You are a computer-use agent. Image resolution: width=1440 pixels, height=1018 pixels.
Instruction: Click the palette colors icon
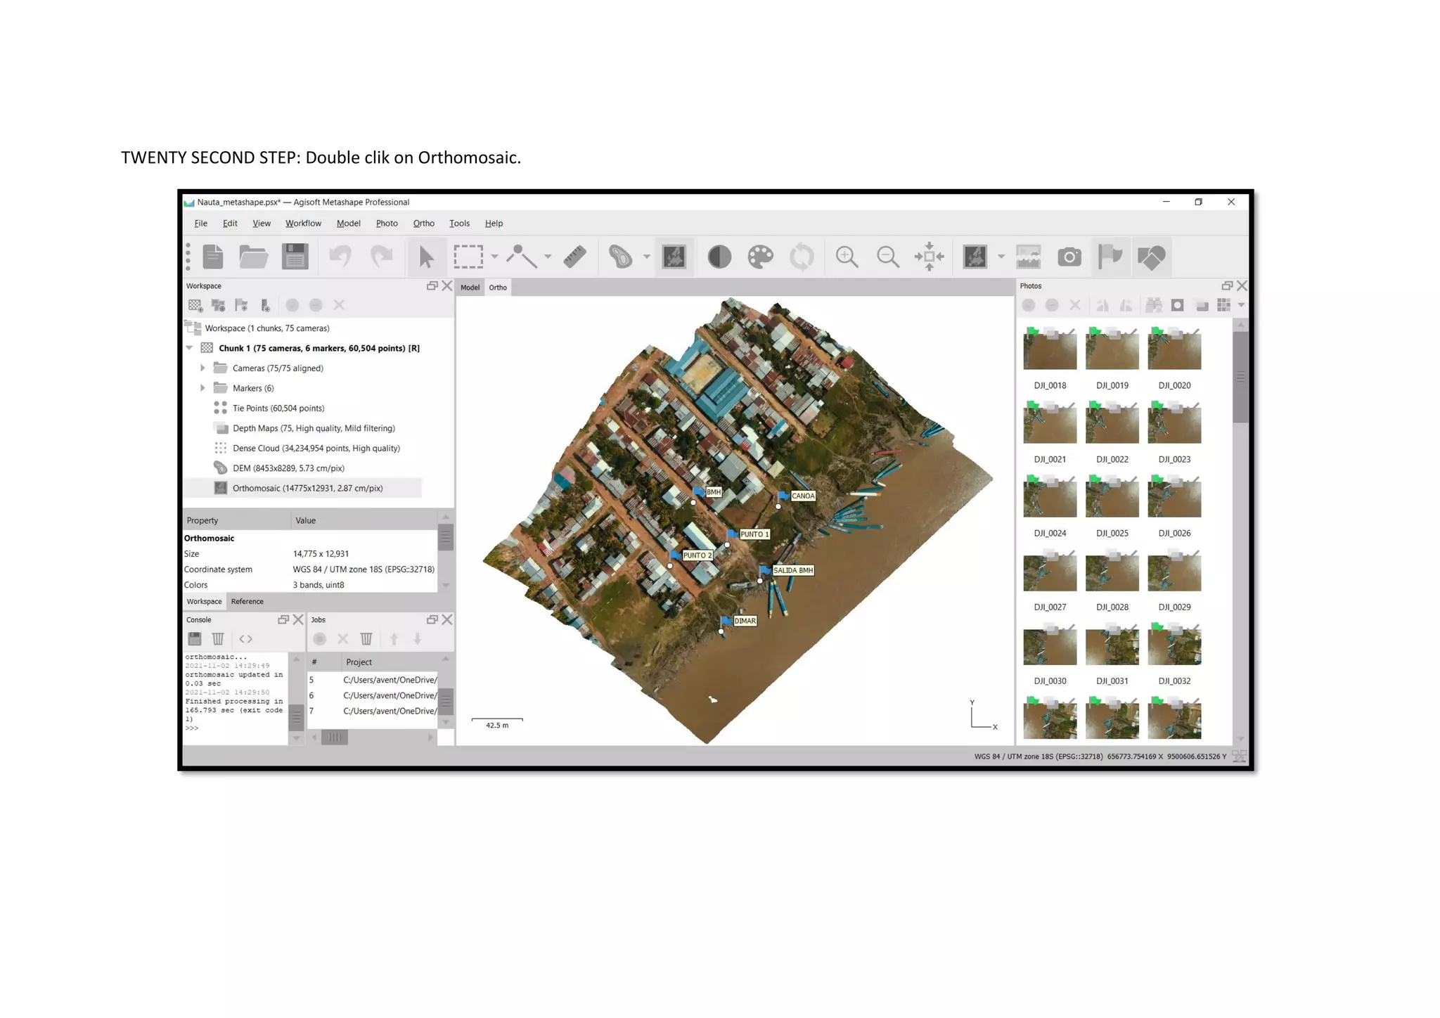tap(760, 257)
